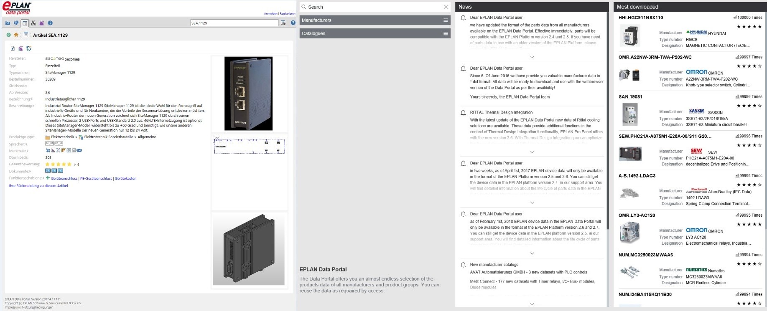Screen dimensions: 767x311
Task: Click the document export icon above Hersteller
Action: pos(13,48)
